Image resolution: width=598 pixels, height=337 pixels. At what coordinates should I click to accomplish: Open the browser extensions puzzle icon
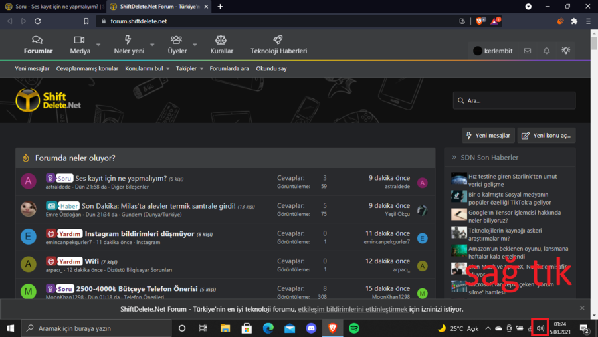pos(574,21)
